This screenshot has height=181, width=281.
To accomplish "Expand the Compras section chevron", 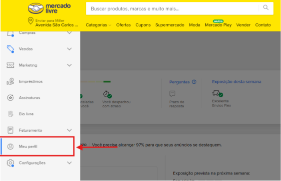I will pyautogui.click(x=69, y=33).
